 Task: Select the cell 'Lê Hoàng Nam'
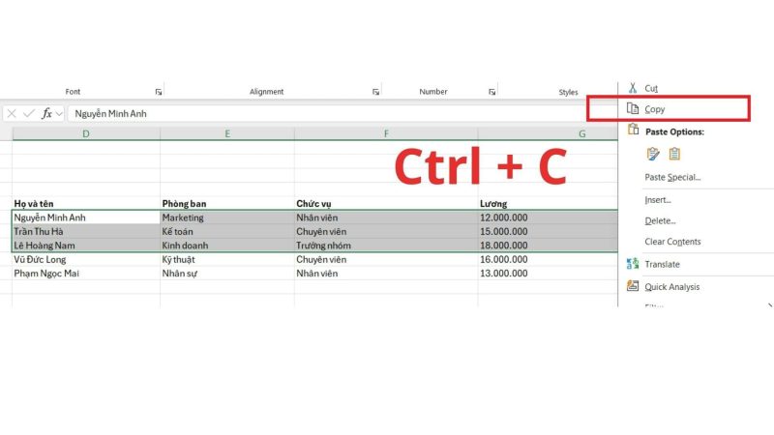click(x=86, y=246)
